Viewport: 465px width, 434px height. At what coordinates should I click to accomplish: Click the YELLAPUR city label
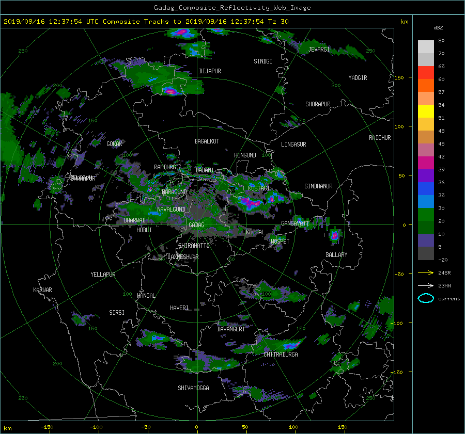103,275
